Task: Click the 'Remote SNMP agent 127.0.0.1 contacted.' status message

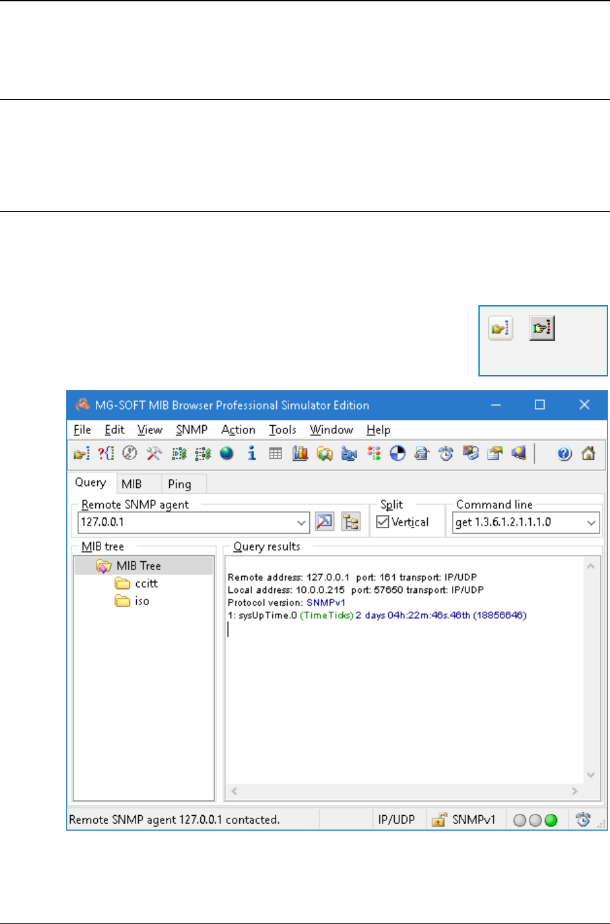Action: (x=174, y=820)
